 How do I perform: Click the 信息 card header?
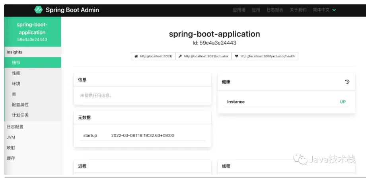pos(142,80)
